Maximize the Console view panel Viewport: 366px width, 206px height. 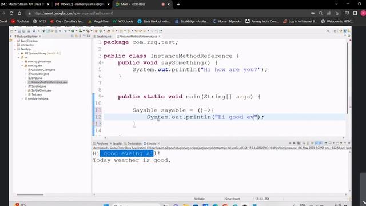[349, 143]
